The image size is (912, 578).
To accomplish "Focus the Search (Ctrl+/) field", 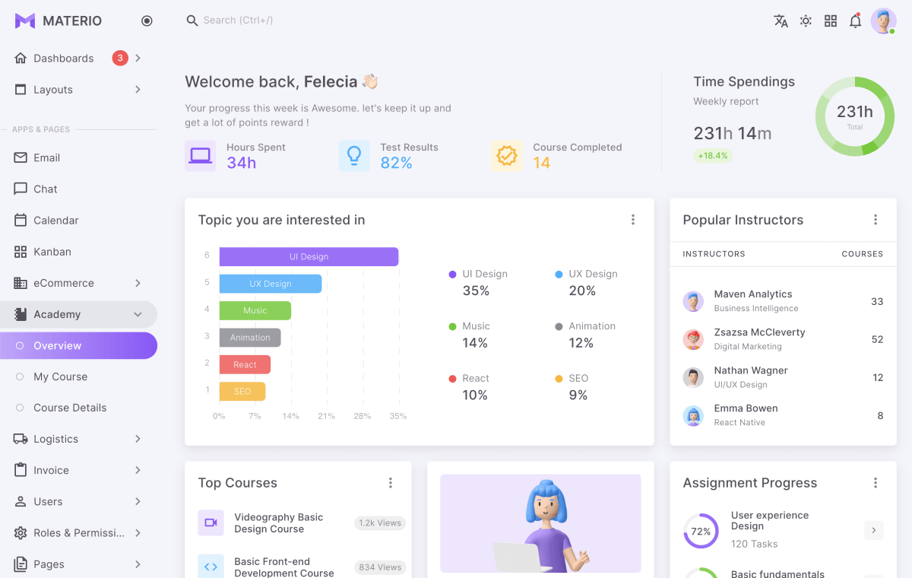I will click(x=239, y=21).
